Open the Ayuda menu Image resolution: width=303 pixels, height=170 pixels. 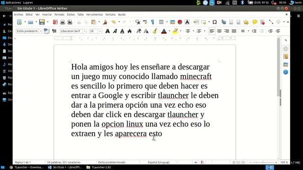click(122, 15)
